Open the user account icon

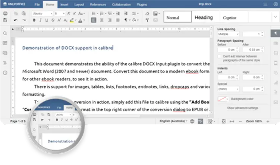[276, 4]
